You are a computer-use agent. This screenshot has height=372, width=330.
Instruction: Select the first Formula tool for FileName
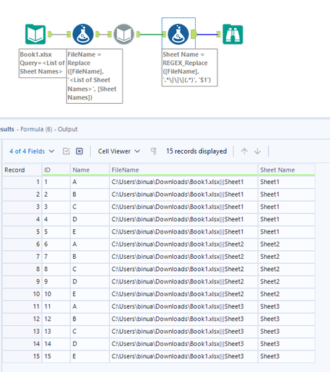(83, 34)
